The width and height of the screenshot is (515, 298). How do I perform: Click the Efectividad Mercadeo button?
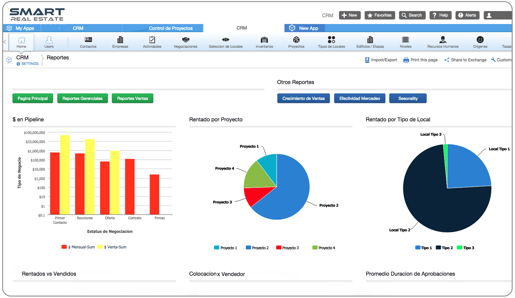point(359,98)
